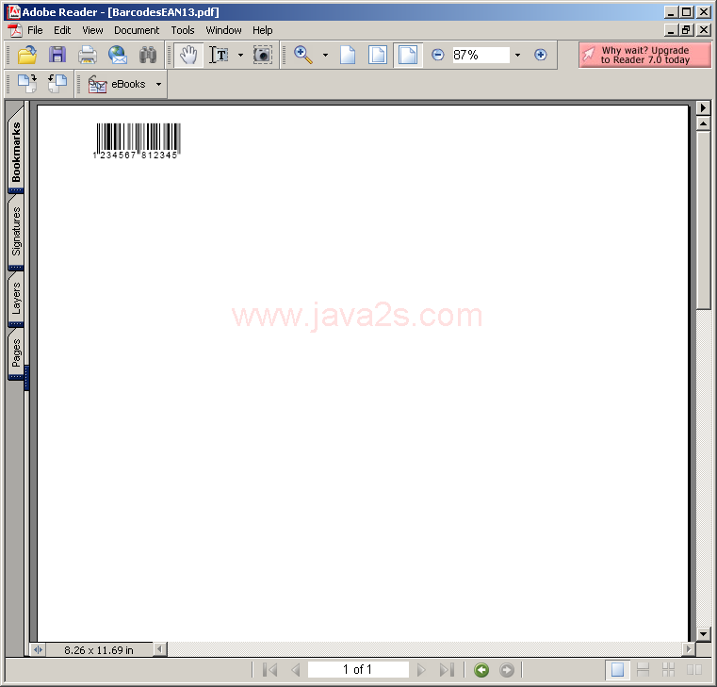
Task: Open the Edit menu
Action: coord(62,30)
